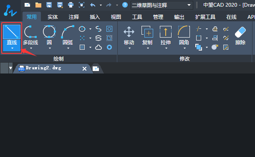This screenshot has width=255, height=157.
Task: Expand the 绘制 panel title
Action: pyautogui.click(x=58, y=59)
